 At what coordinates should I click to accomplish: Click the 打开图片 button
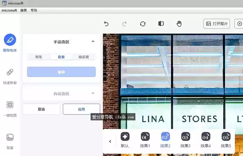click(217, 24)
